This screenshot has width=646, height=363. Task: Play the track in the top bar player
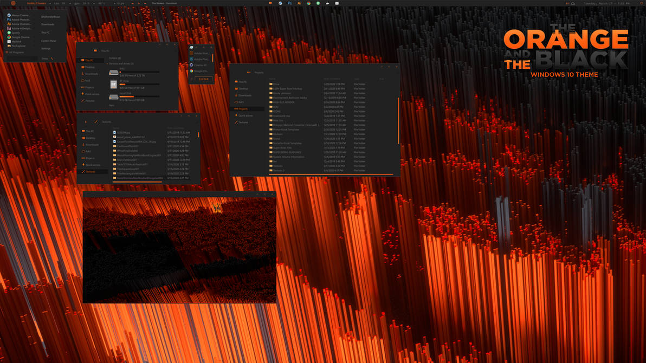(x=139, y=3)
